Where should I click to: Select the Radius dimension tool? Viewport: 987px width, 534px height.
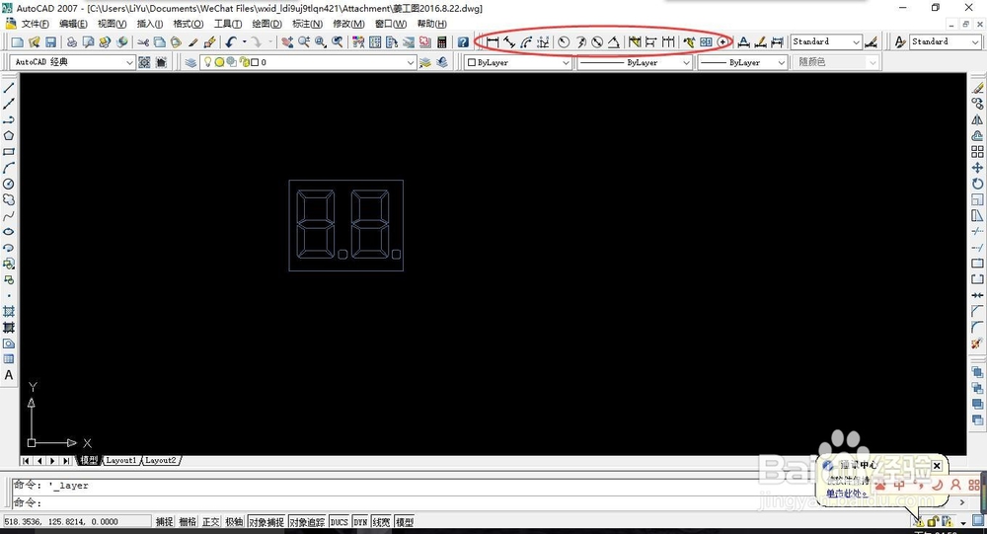tap(564, 42)
